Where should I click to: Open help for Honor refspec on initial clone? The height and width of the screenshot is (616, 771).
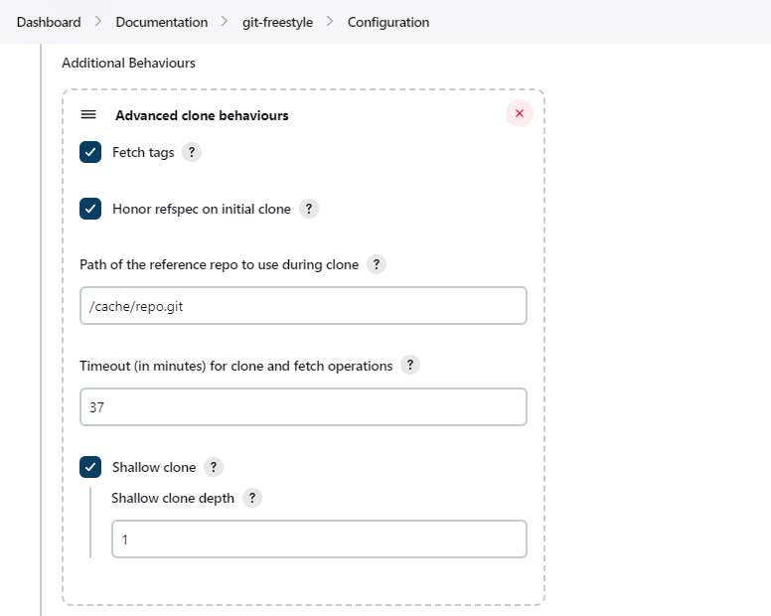[x=309, y=209]
